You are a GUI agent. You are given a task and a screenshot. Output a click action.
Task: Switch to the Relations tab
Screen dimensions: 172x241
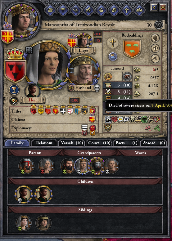pyautogui.click(x=44, y=143)
